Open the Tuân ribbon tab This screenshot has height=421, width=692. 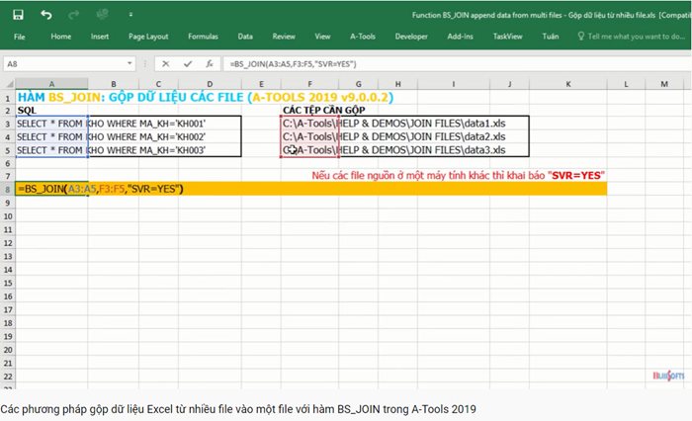click(551, 37)
